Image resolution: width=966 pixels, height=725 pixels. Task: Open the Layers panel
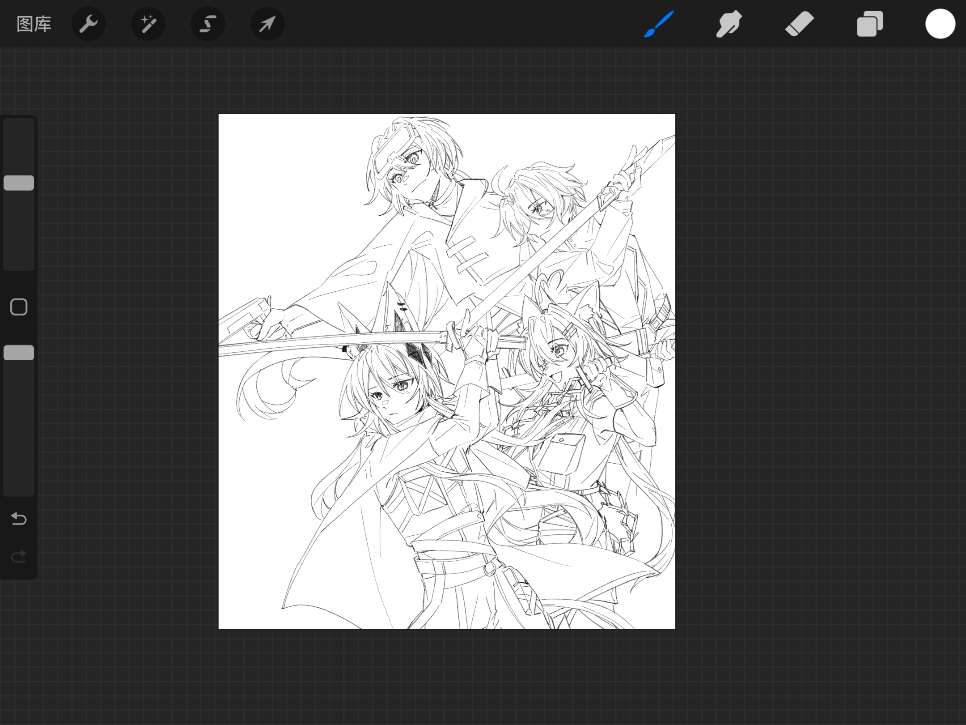869,24
